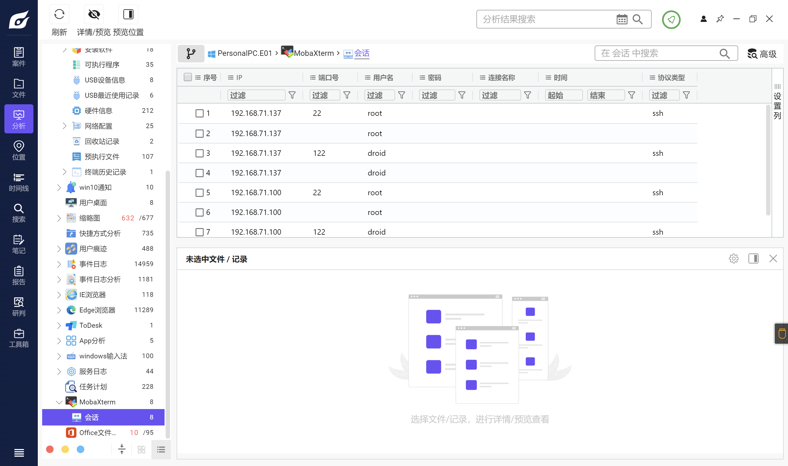Click the red color tag dot
This screenshot has width=788, height=466.
pyautogui.click(x=50, y=449)
